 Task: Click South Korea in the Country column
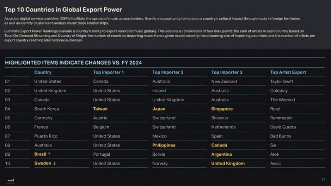(46, 109)
